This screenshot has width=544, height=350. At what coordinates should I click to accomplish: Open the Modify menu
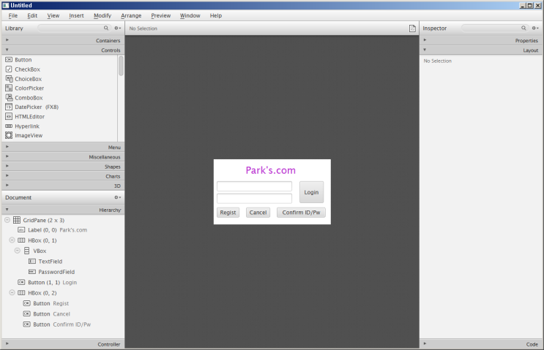pyautogui.click(x=103, y=15)
